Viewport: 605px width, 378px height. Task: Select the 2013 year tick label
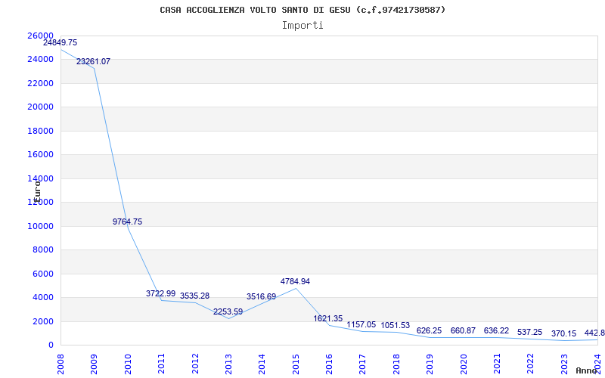click(x=228, y=364)
